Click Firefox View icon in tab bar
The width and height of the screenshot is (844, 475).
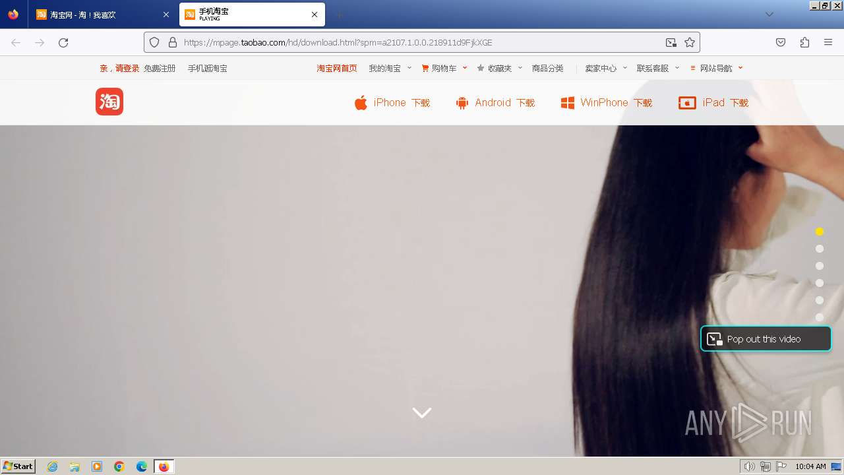13,15
